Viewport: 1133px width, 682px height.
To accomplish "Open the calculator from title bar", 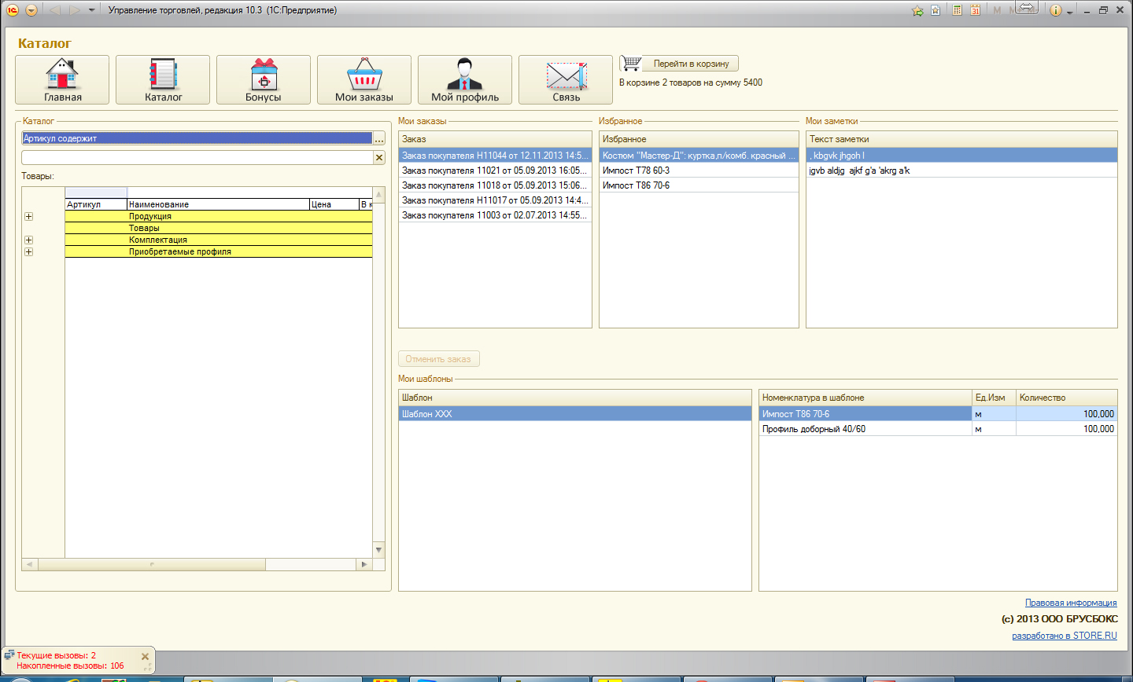I will (957, 10).
